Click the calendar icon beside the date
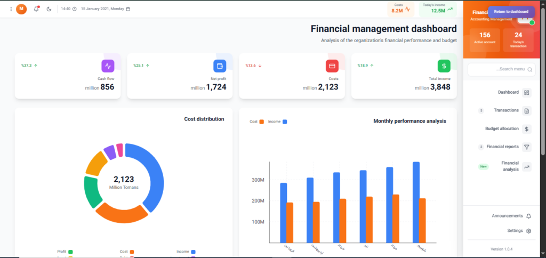The width and height of the screenshot is (546, 258). tap(128, 9)
